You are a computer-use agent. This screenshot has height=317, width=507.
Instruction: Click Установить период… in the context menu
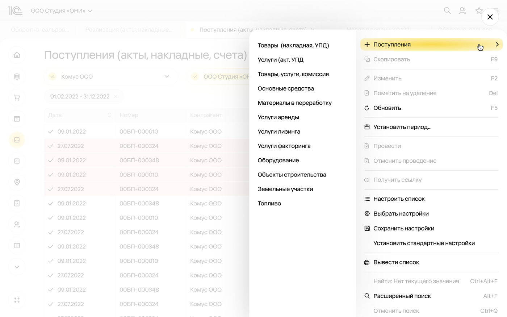(x=402, y=127)
